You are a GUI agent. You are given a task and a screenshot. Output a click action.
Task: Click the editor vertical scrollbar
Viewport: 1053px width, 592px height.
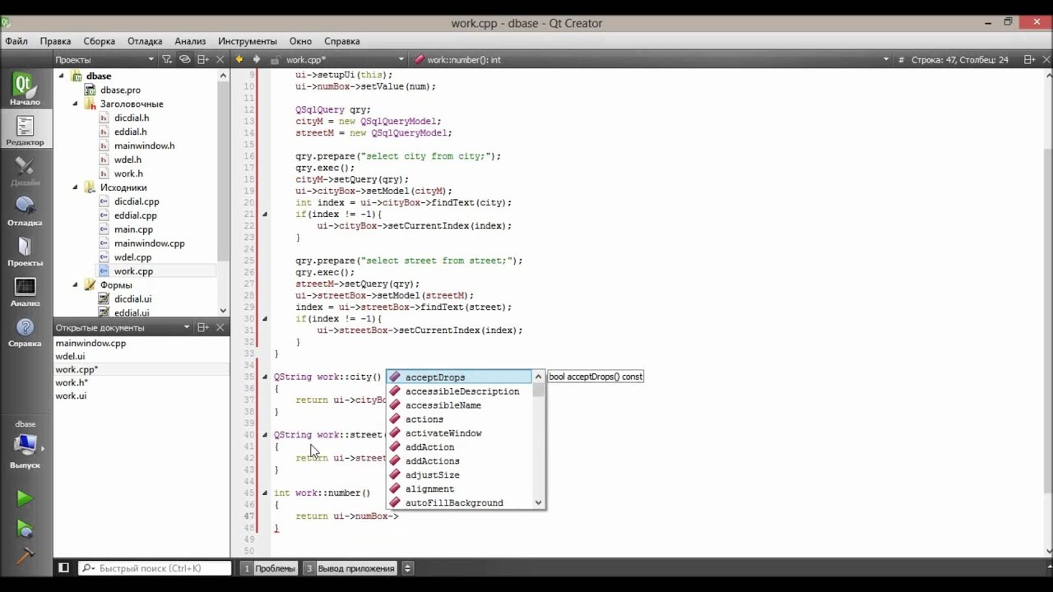tap(1047, 312)
